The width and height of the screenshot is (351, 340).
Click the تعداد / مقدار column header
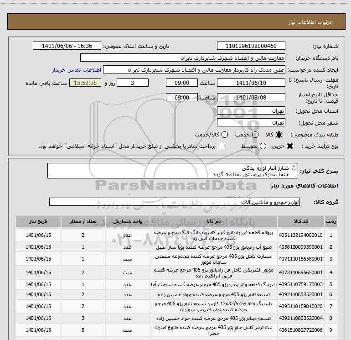pos(83,222)
